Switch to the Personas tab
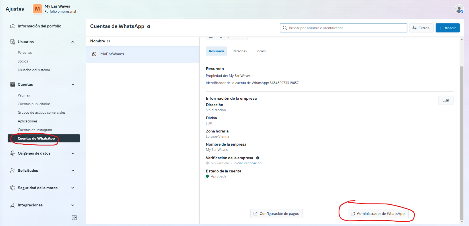 pos(239,51)
